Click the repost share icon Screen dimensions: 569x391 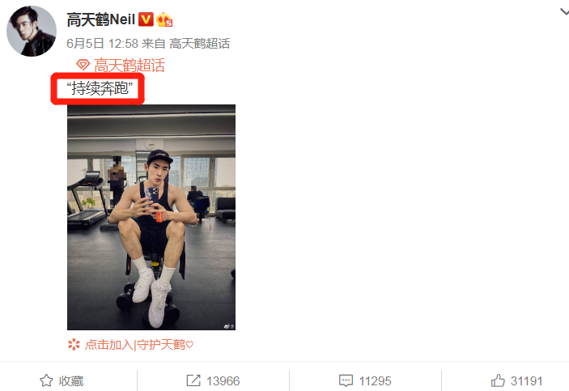[193, 380]
